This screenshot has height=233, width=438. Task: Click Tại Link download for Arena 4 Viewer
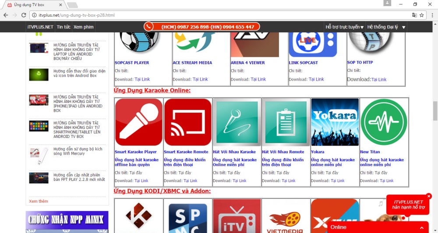click(x=258, y=79)
